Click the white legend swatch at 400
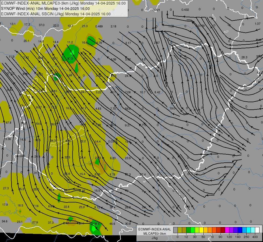Screen dimensions: 263x242 pos(257,230)
